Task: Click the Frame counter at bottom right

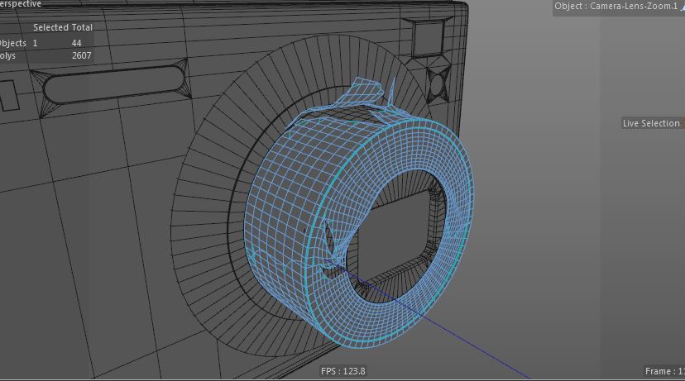Action: point(664,371)
